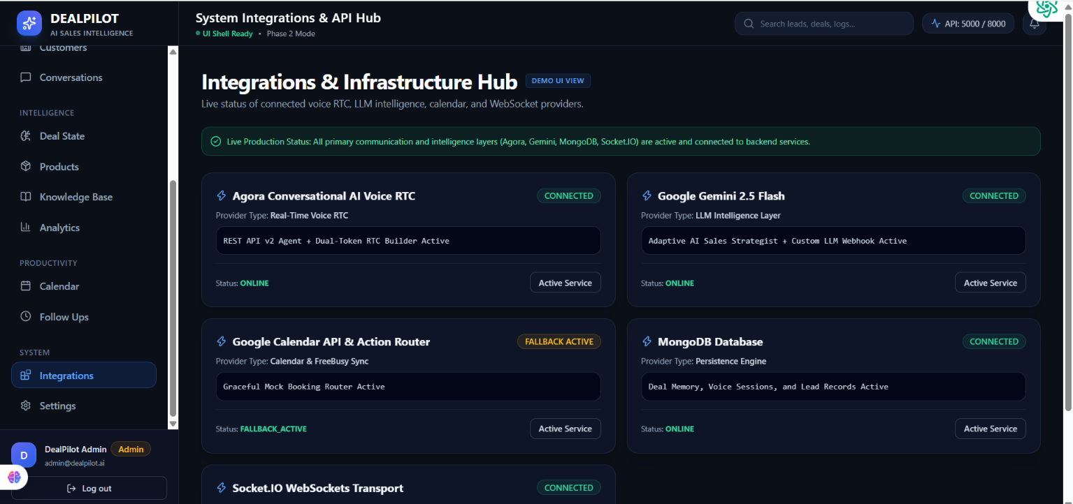Click the 'Phase 2 Mode' label
1073x504 pixels.
point(291,34)
